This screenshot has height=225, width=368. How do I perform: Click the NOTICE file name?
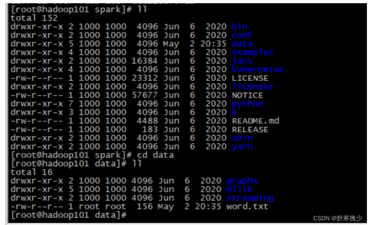click(x=247, y=95)
